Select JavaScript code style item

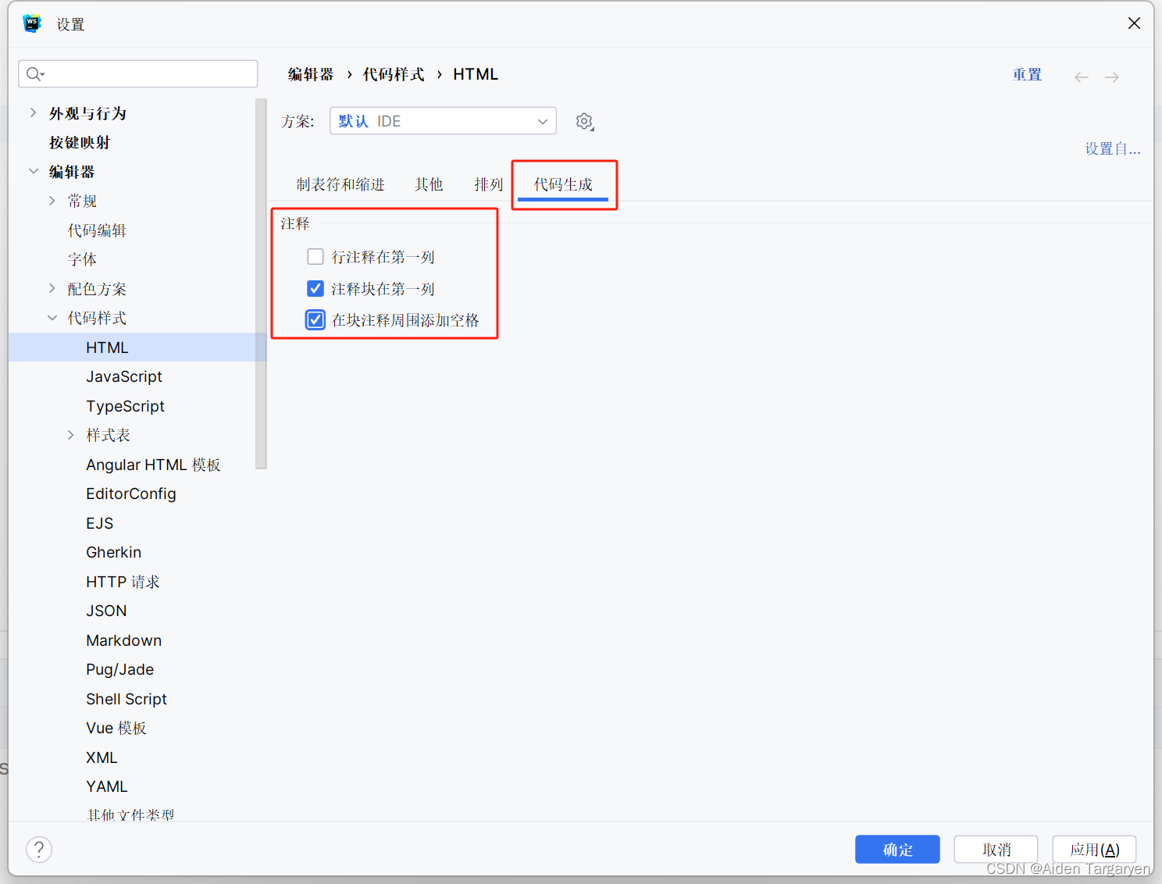click(124, 376)
